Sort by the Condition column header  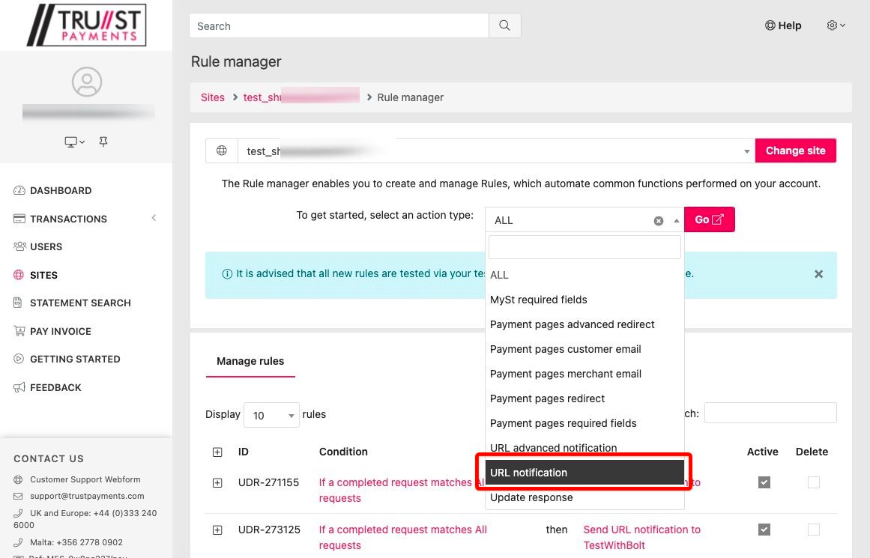(343, 452)
